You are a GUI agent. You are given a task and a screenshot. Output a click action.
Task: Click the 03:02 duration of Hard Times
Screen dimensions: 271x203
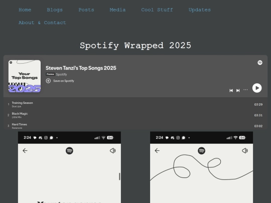point(258,126)
